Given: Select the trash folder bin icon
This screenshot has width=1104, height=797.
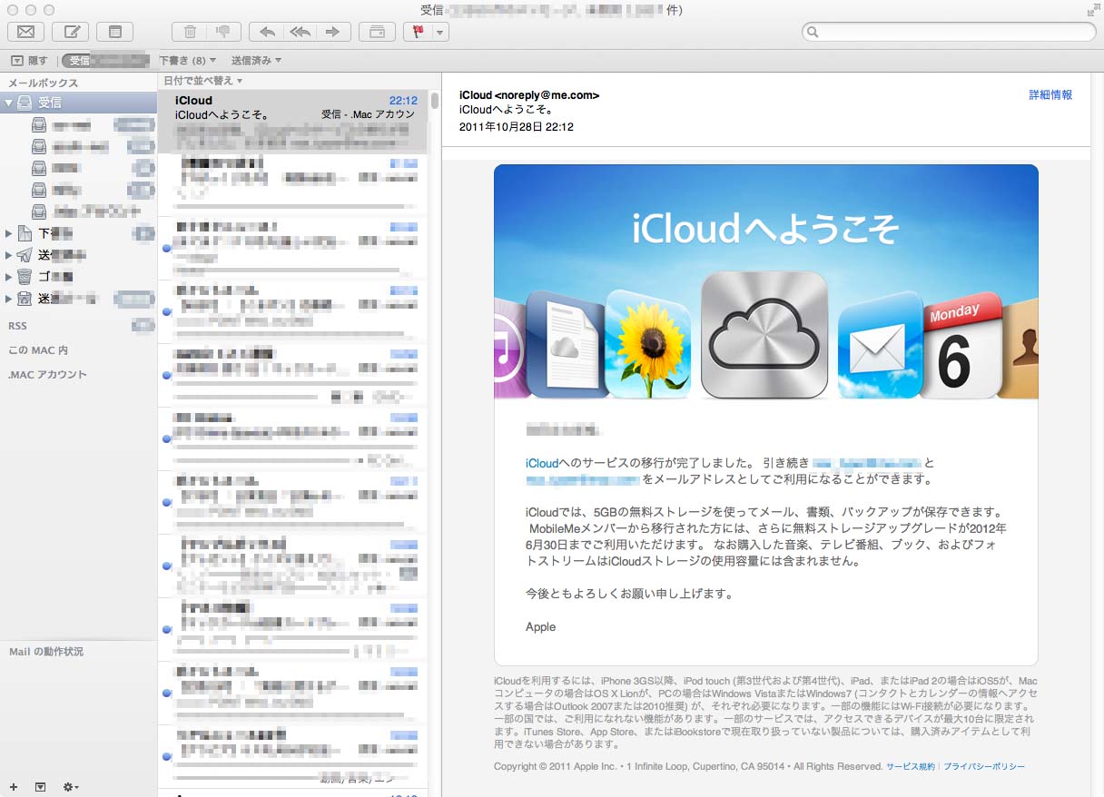Looking at the screenshot, I should click(25, 276).
